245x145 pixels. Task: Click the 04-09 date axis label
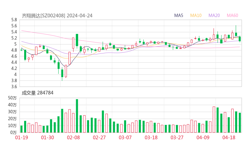point(203,137)
